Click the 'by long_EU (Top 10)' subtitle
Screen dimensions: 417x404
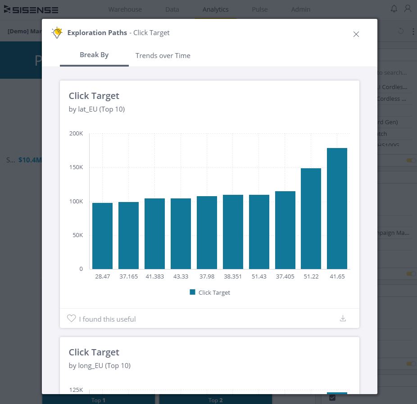[x=100, y=366]
